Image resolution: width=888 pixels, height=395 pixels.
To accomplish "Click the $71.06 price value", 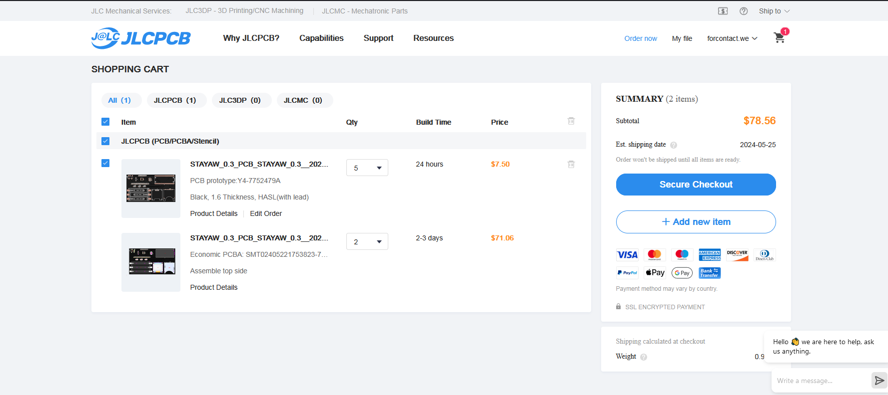I will pyautogui.click(x=502, y=238).
